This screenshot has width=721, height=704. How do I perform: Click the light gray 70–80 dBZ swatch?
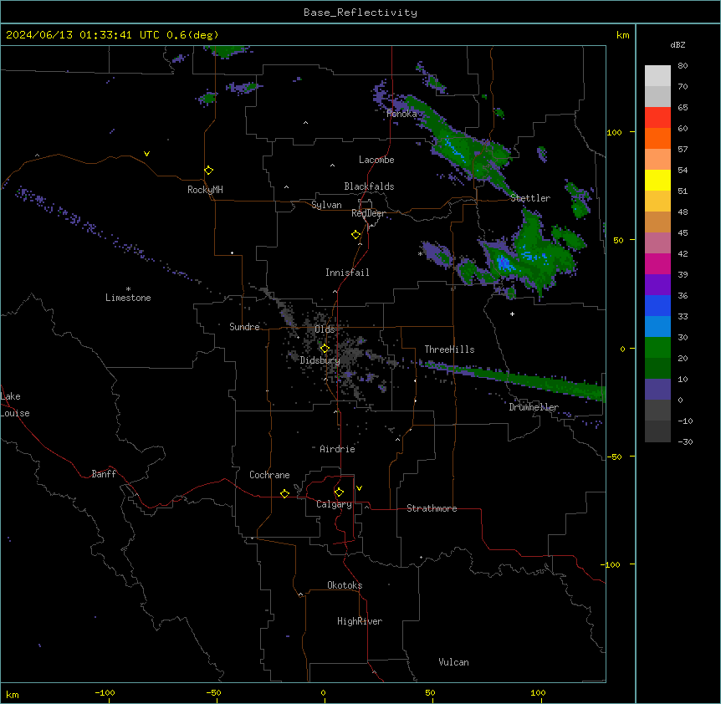657,76
